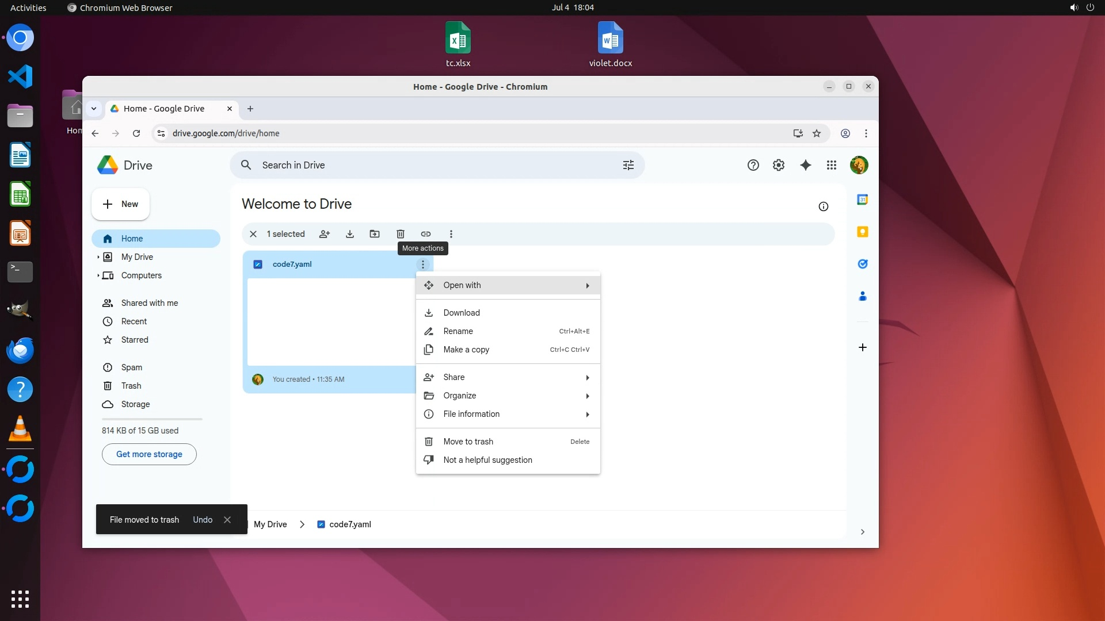Open the Gemini sparkle icon
Image resolution: width=1105 pixels, height=621 pixels.
(806, 166)
